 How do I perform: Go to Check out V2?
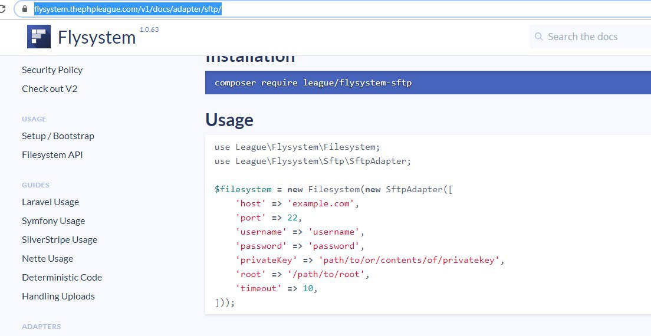[50, 89]
